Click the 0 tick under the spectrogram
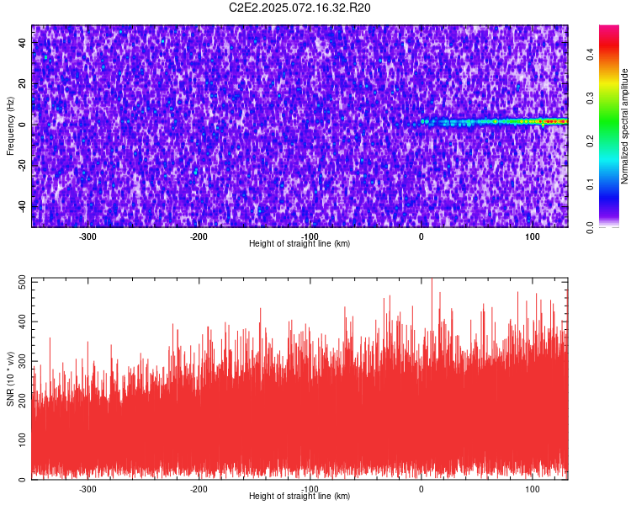The height and width of the screenshot is (505, 631). (421, 237)
